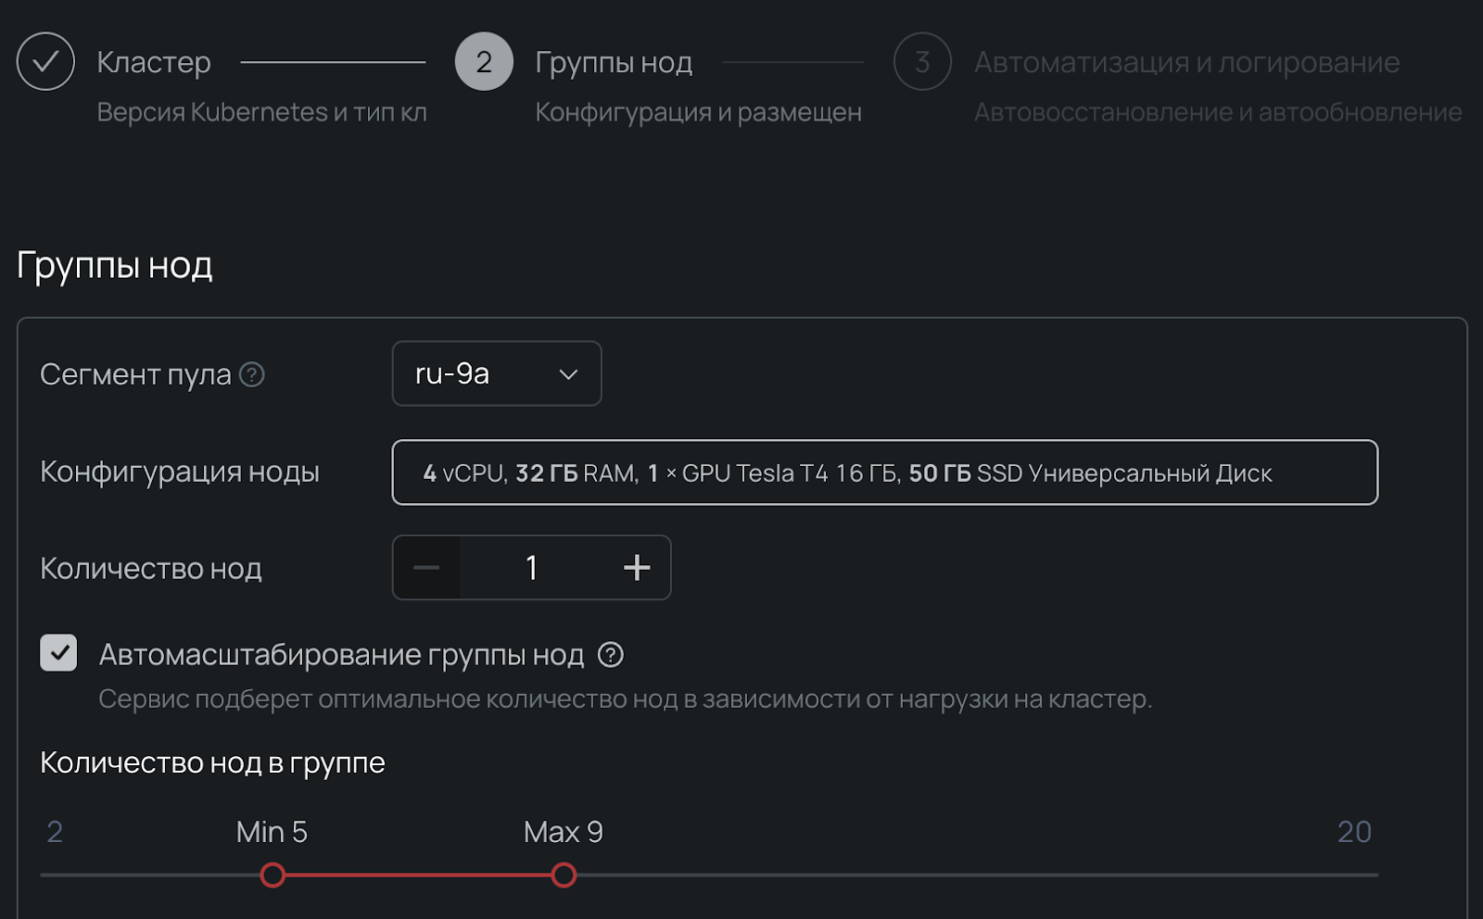This screenshot has height=919, width=1483.
Task: Click the slider minimum value 2
Action: (55, 832)
